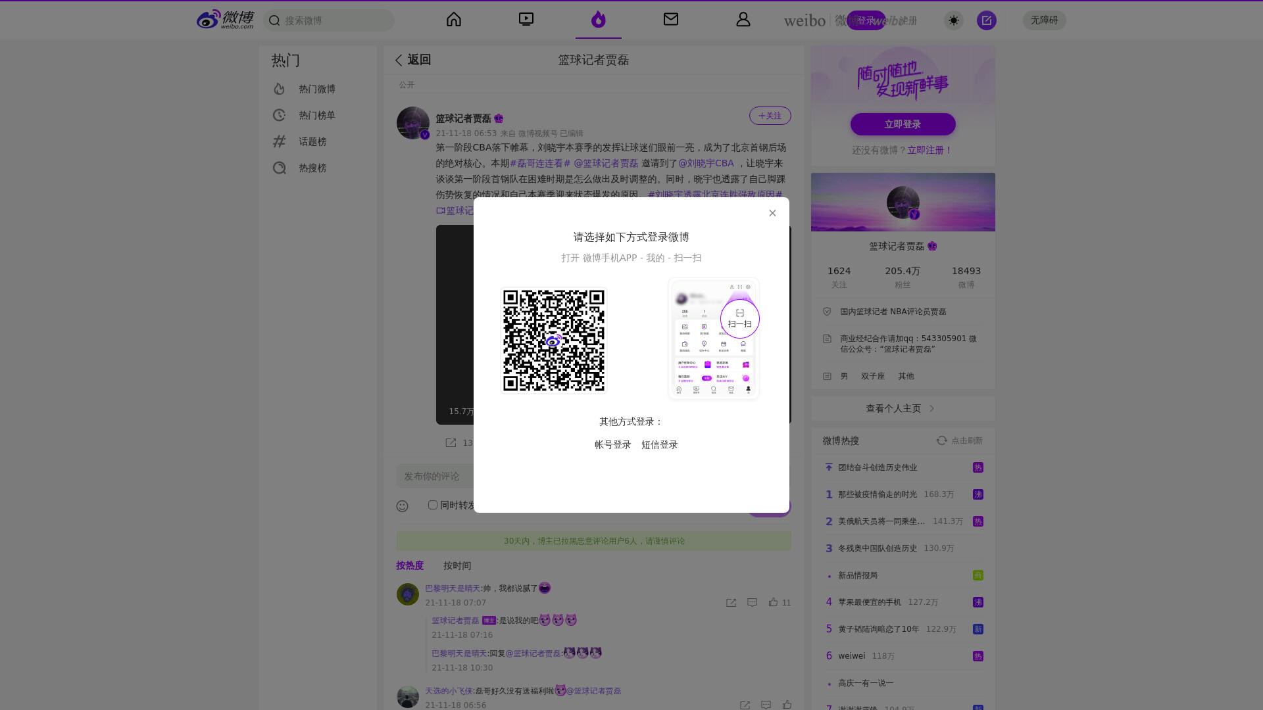Share icon on 巴黎明天是晴天 comment

tap(731, 602)
